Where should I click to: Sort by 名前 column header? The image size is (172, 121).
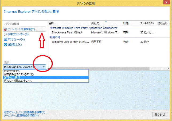click(x=69, y=23)
